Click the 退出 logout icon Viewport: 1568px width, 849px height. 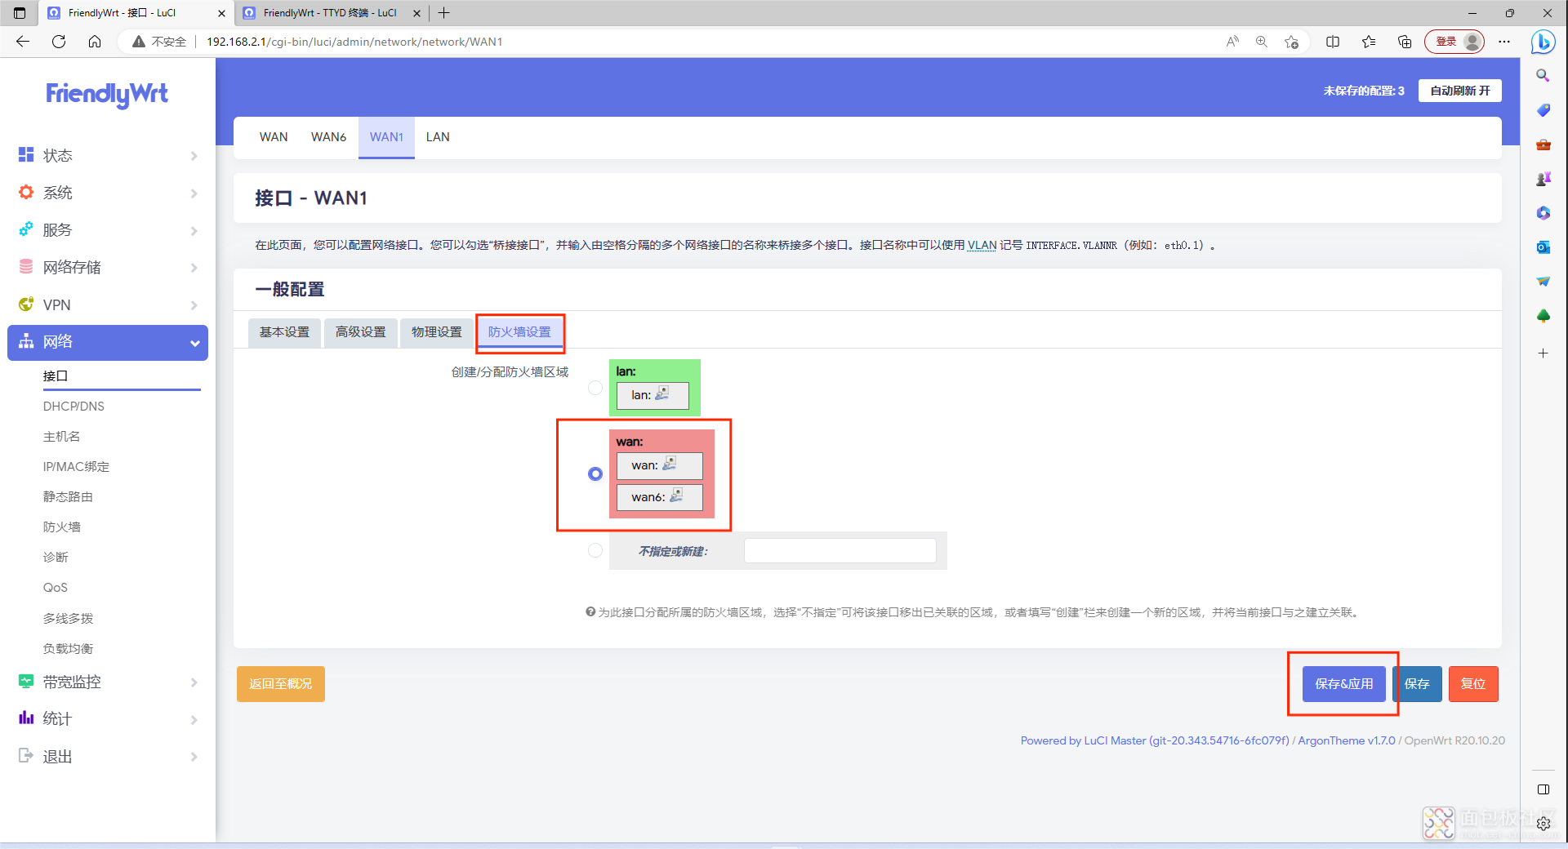pos(26,756)
